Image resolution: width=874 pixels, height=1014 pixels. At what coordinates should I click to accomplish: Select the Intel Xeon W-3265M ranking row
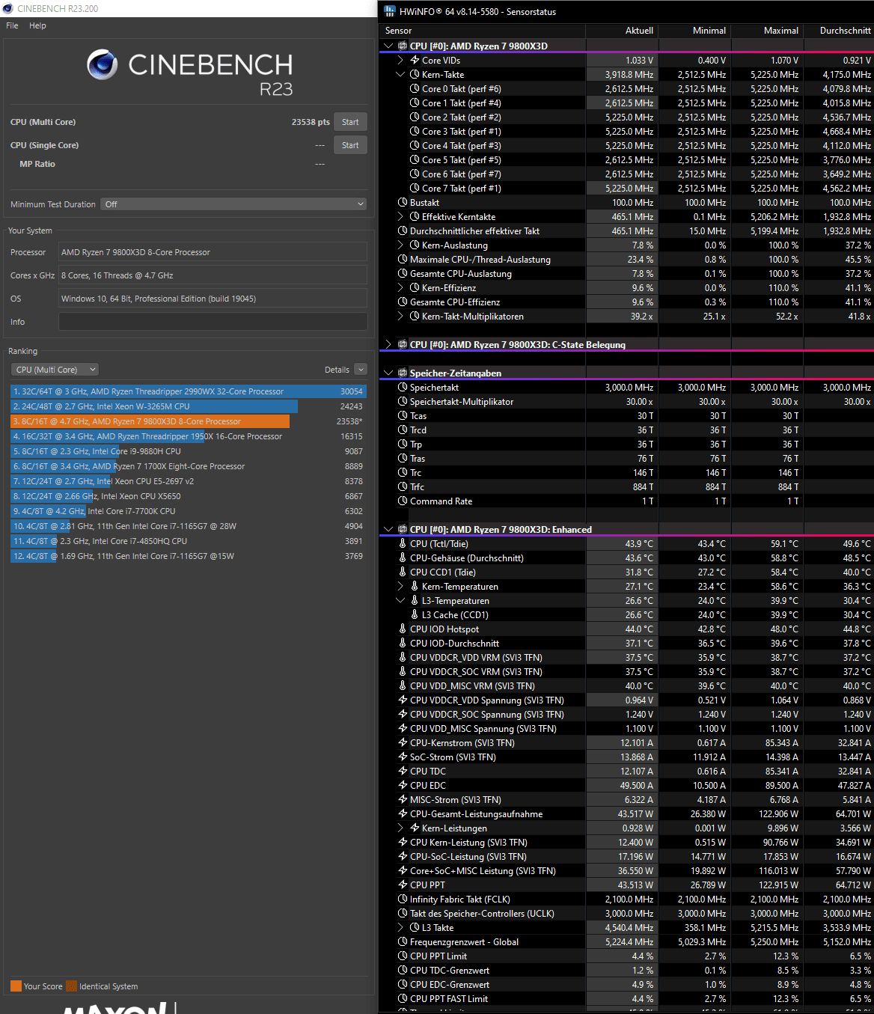[188, 406]
